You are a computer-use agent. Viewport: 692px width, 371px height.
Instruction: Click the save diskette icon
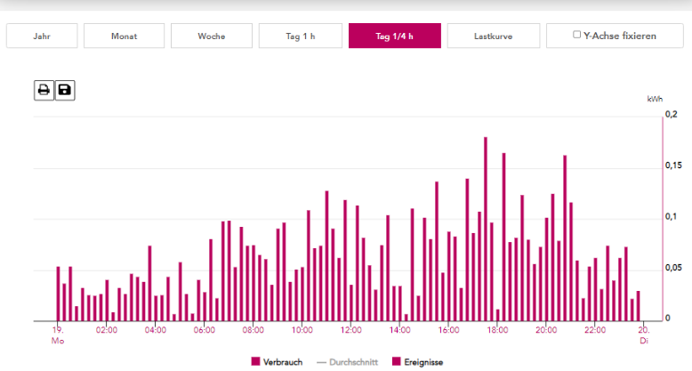click(65, 90)
